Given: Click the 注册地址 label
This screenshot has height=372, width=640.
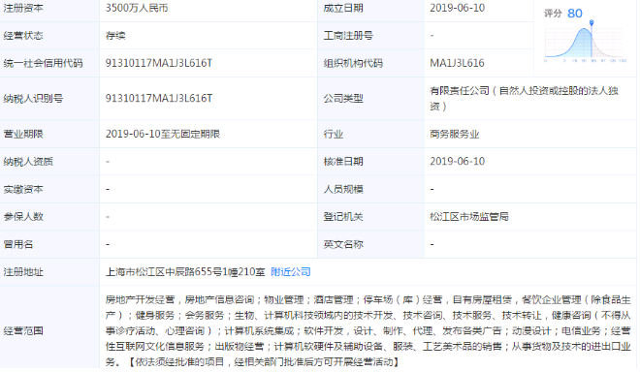Looking at the screenshot, I should click(23, 272).
